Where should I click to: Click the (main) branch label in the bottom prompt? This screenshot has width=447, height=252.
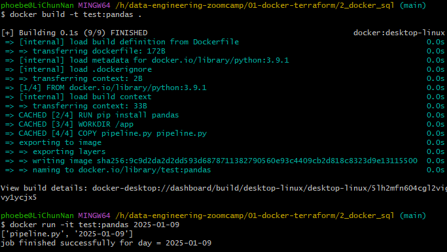click(x=413, y=215)
